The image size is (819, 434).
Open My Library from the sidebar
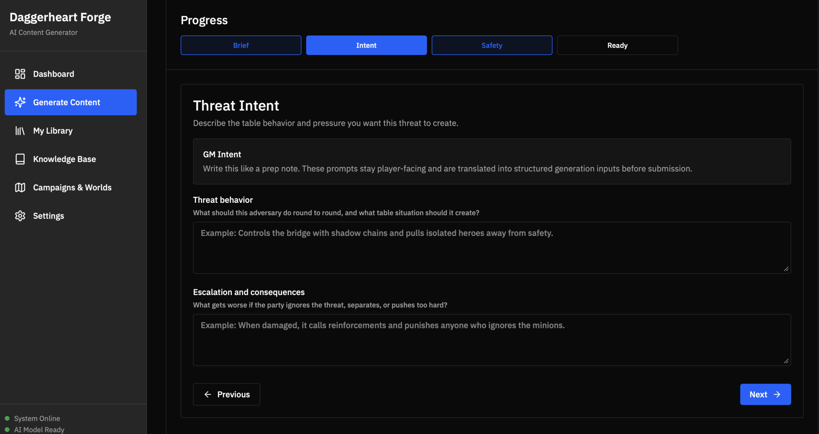click(71, 131)
